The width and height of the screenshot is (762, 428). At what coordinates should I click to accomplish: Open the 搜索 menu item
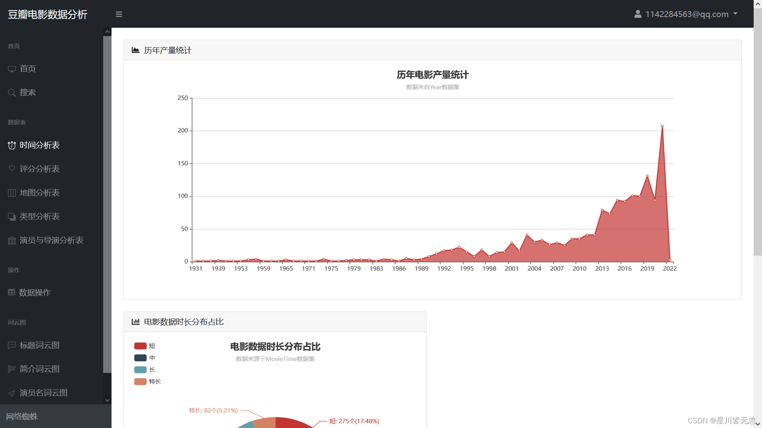click(52, 93)
